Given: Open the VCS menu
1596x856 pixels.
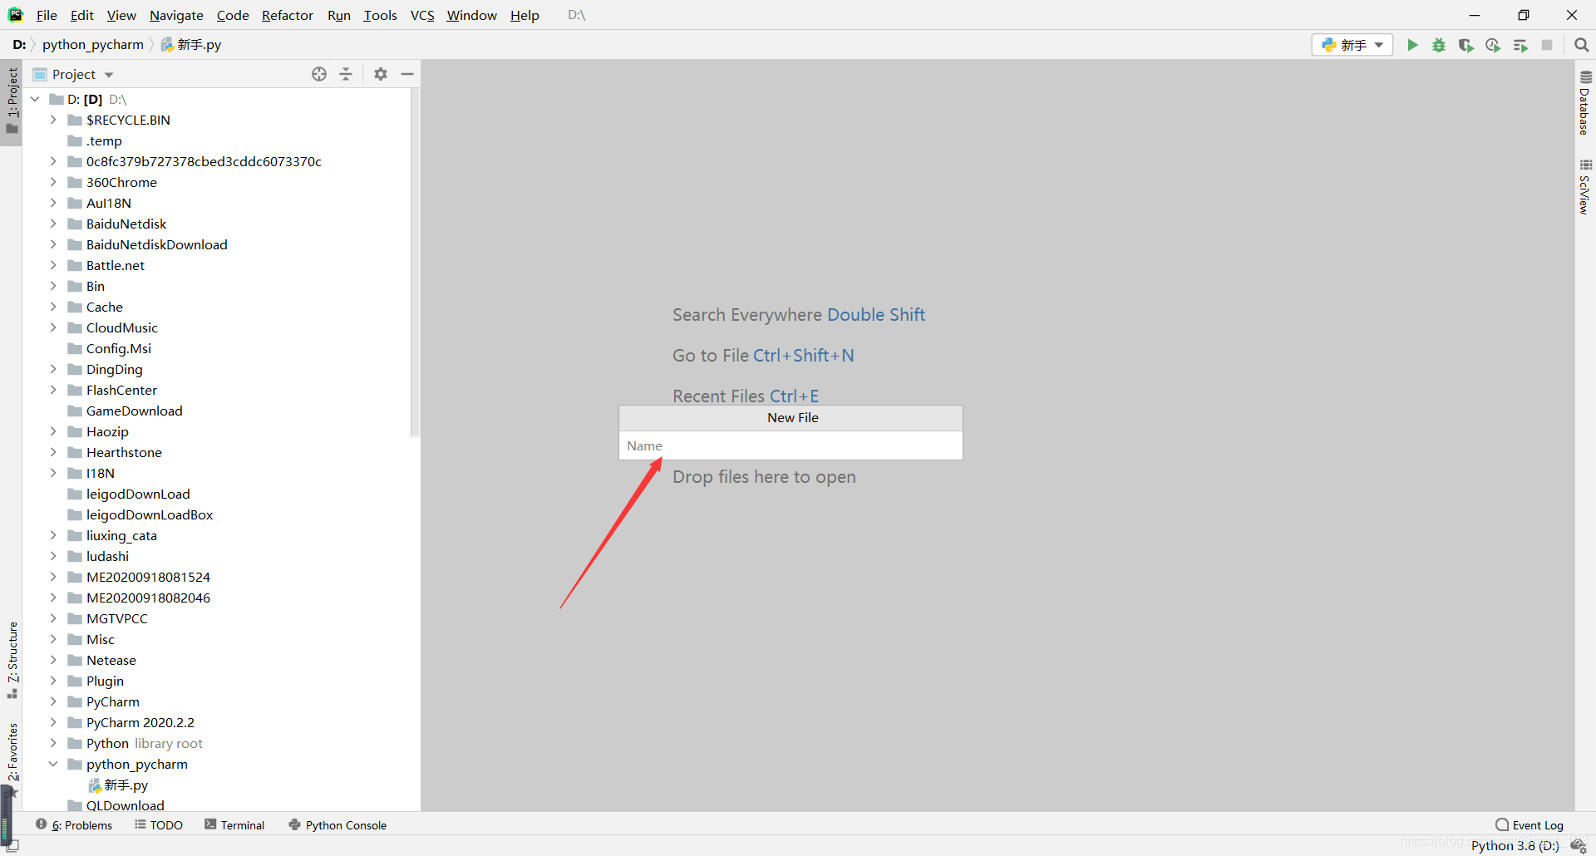Looking at the screenshot, I should (x=422, y=15).
